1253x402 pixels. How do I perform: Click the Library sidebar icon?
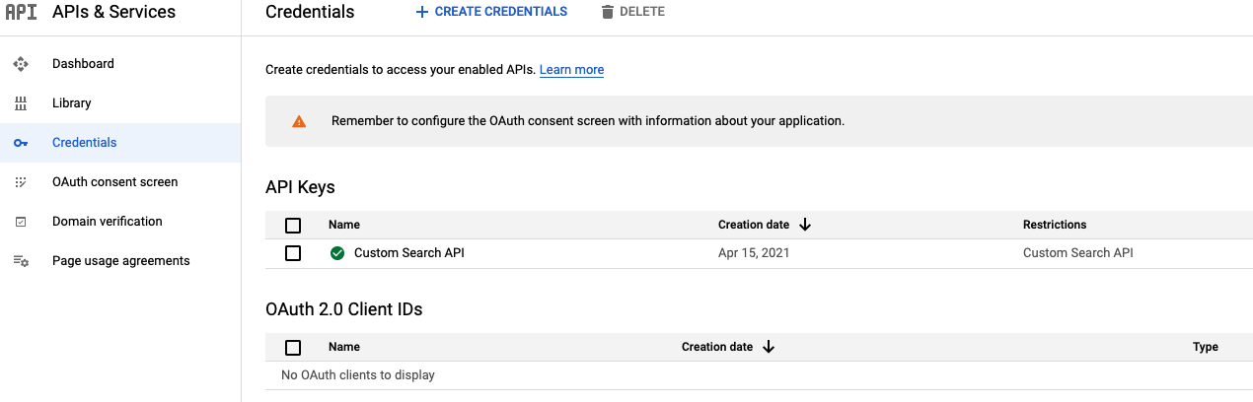point(21,103)
